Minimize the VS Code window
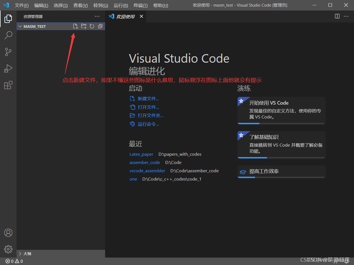 point(314,5)
